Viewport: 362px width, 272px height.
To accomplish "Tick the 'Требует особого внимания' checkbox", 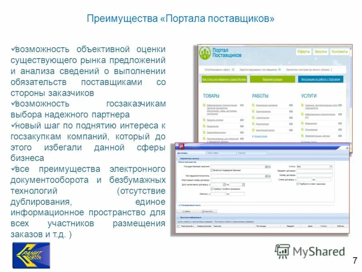I will pos(212,189).
